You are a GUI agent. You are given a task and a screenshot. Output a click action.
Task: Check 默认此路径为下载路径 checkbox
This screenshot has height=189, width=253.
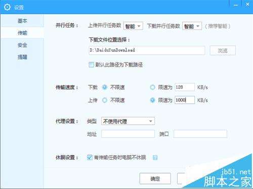pyautogui.click(x=91, y=65)
